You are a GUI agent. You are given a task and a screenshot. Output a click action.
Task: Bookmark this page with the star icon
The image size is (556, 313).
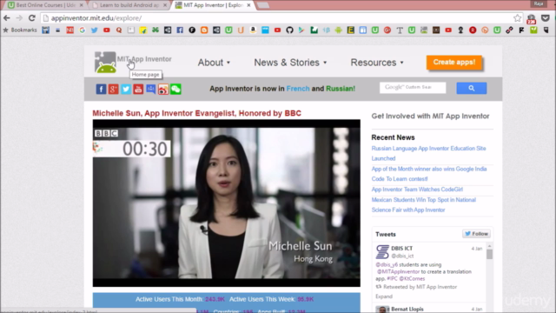(x=518, y=18)
